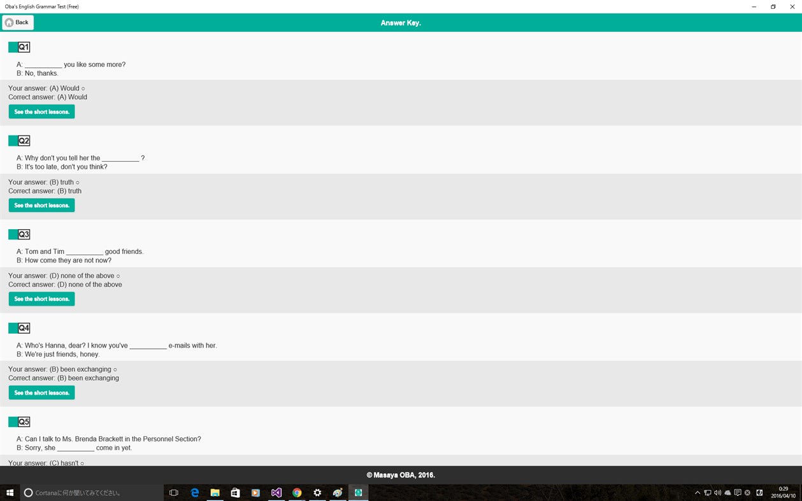Open Microsoft Edge from the taskbar
The width and height of the screenshot is (802, 501).
194,492
